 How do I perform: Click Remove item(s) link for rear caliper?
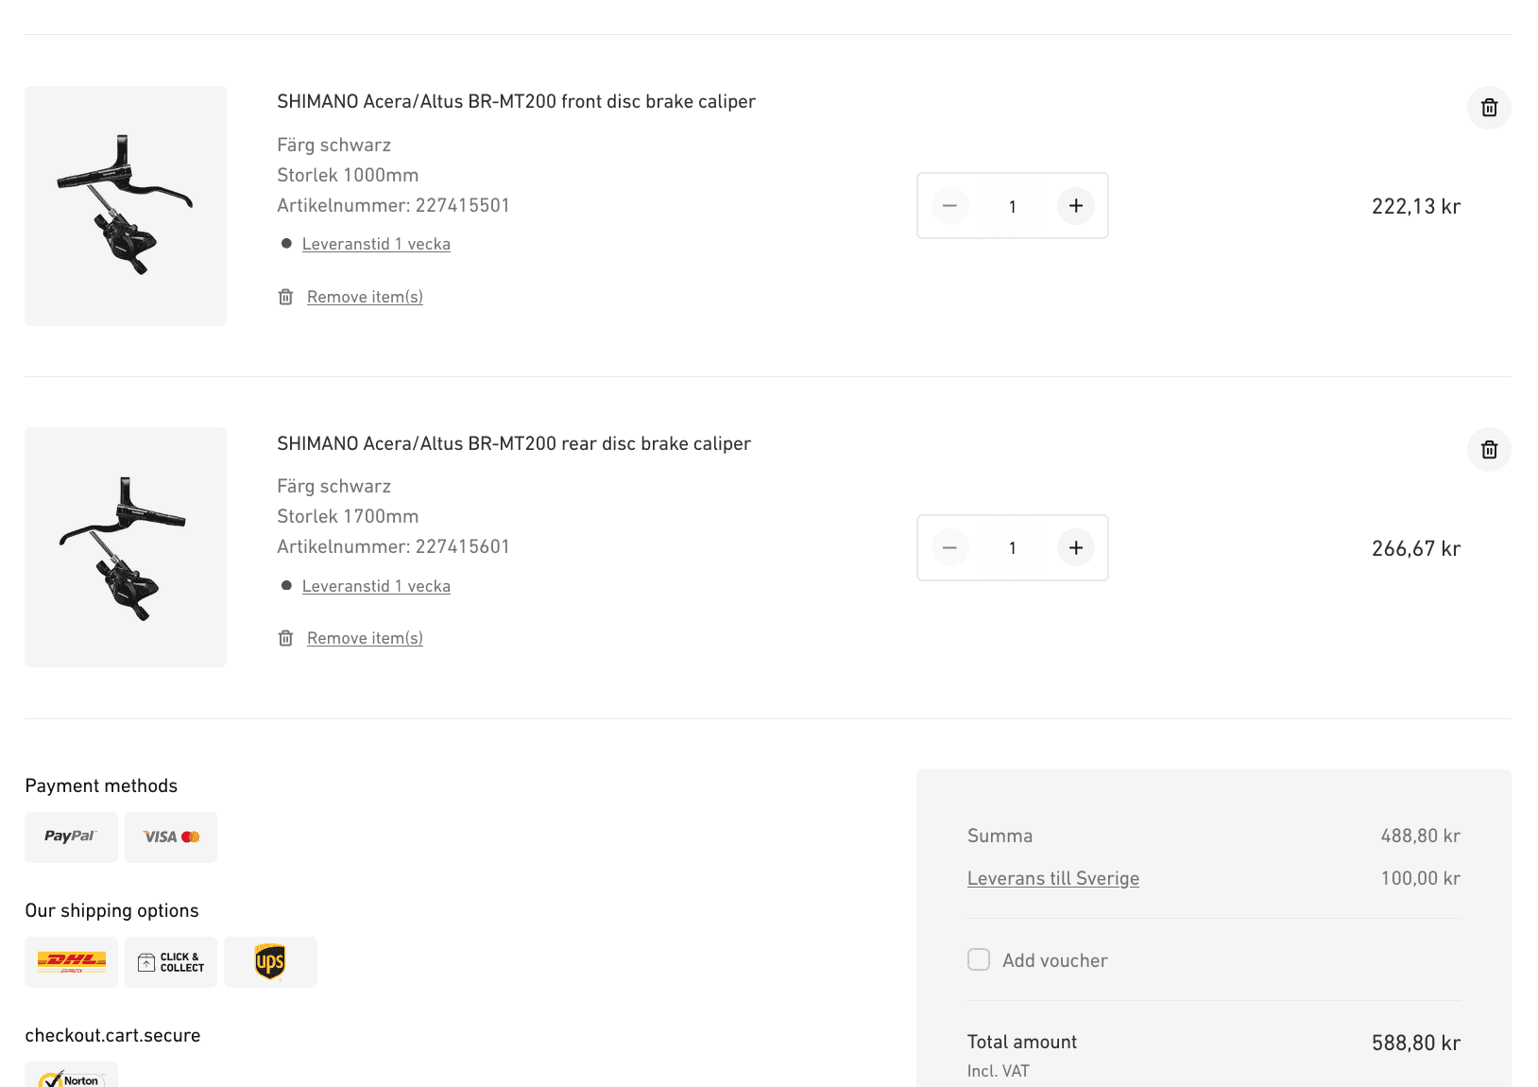pos(365,638)
